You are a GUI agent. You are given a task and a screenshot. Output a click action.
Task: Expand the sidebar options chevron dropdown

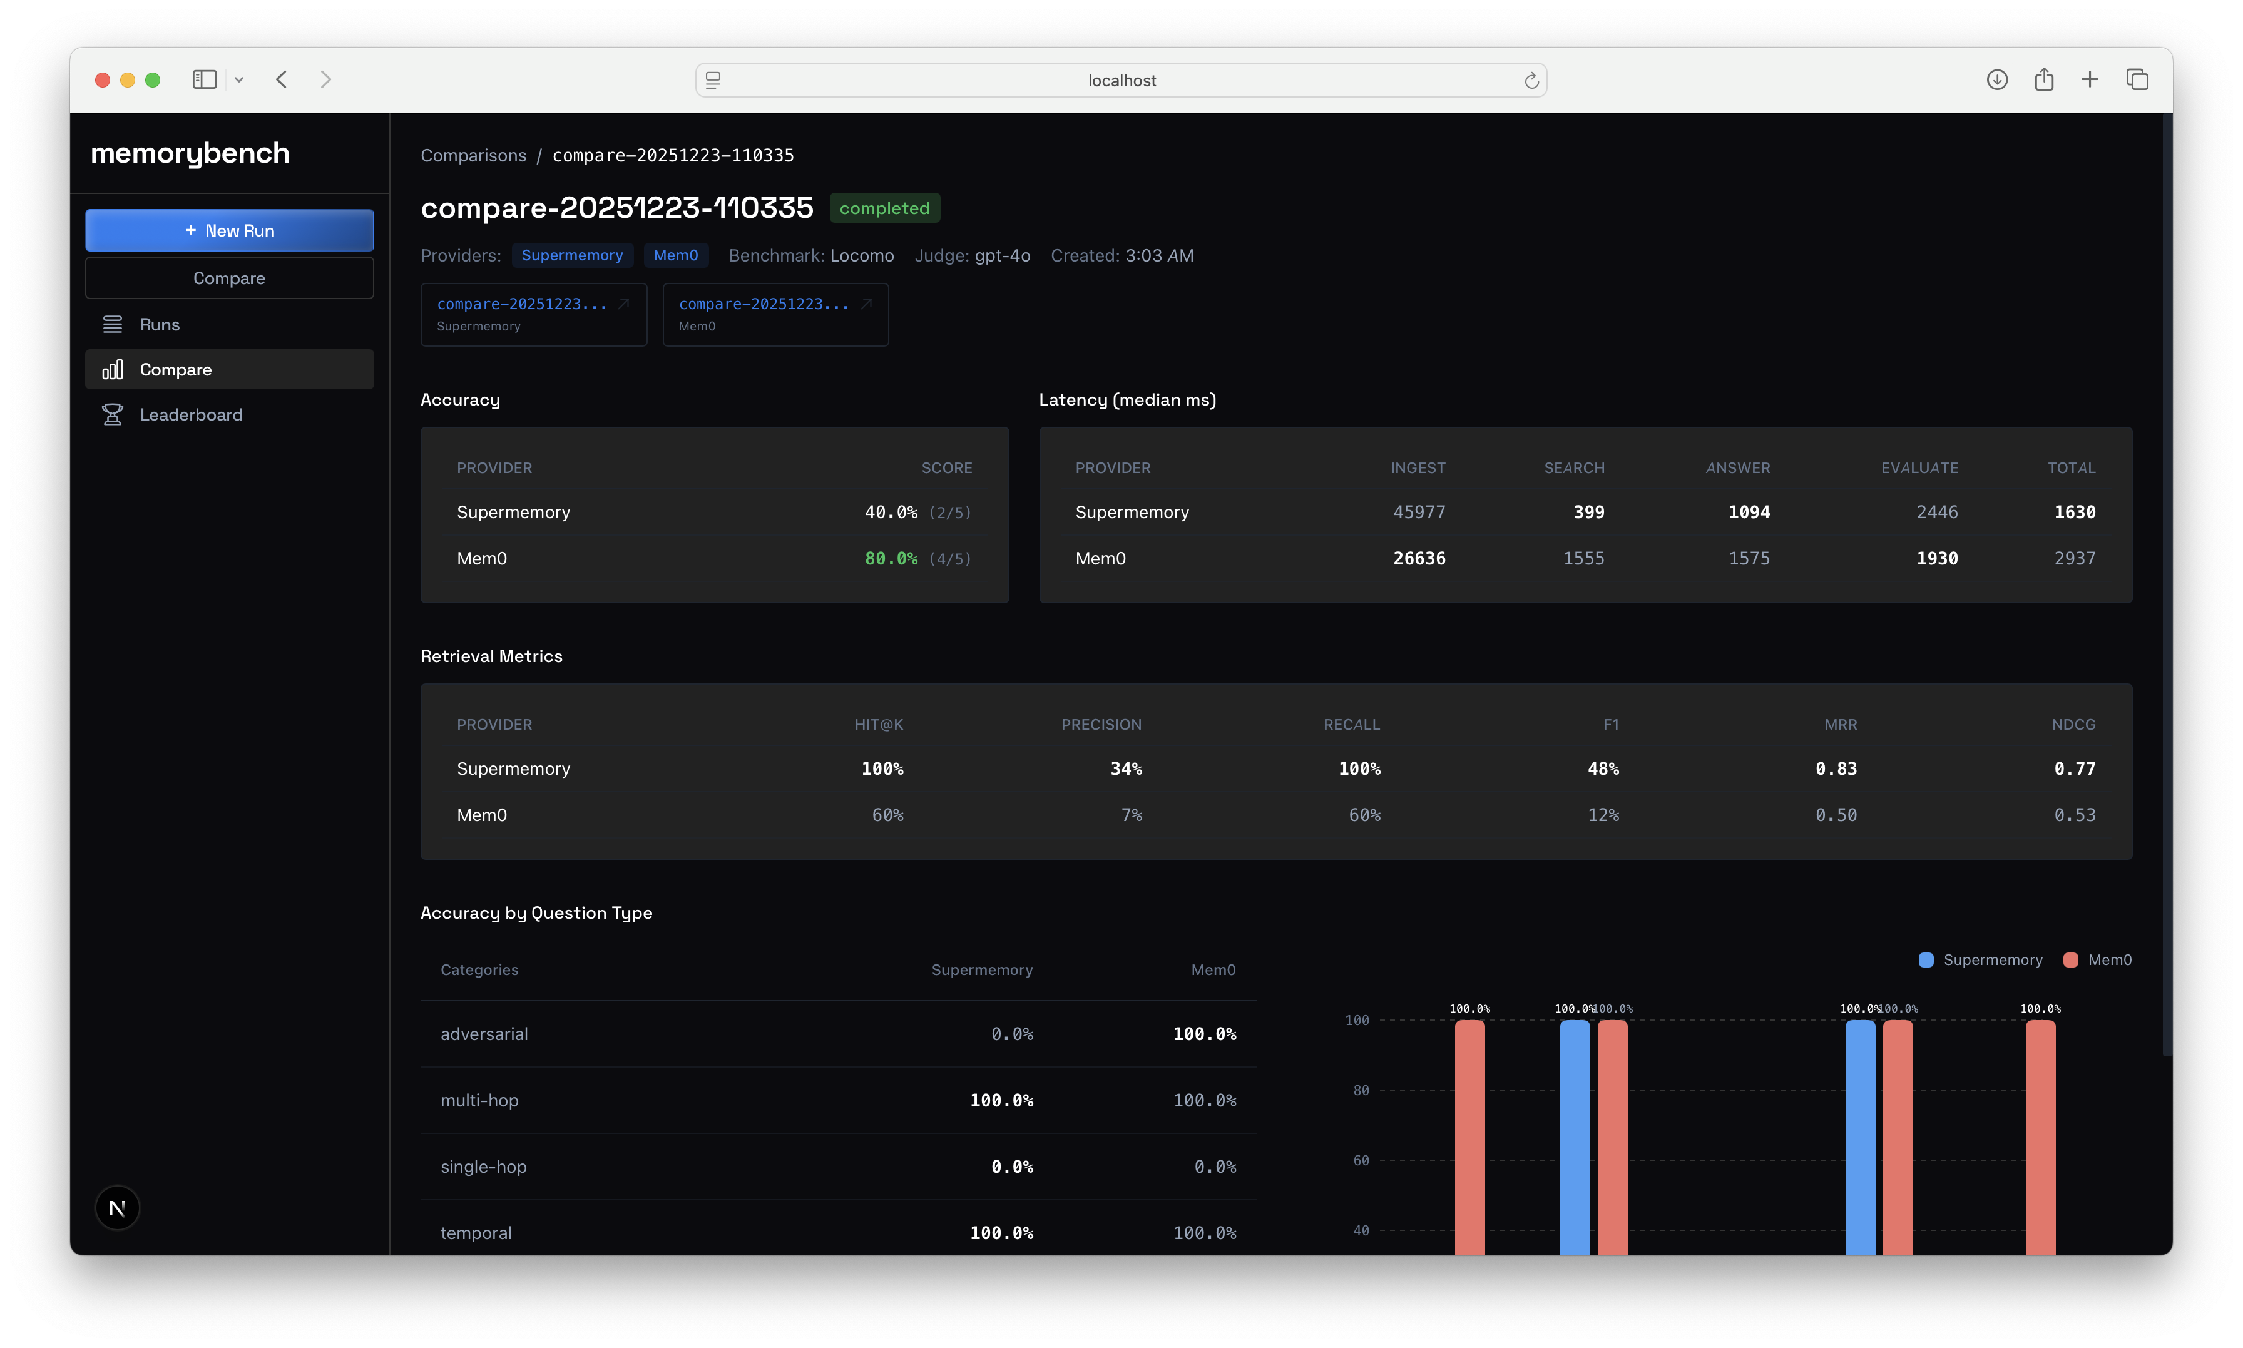[239, 80]
